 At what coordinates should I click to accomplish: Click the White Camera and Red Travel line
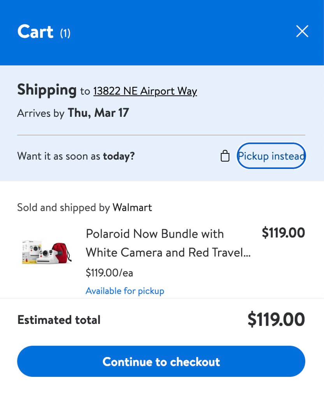(168, 253)
